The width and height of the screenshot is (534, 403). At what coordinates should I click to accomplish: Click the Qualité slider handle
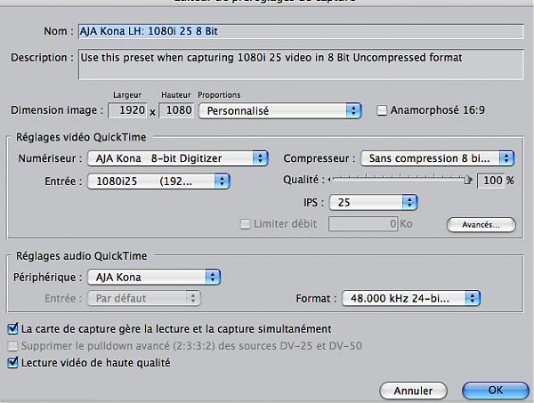[468, 180]
